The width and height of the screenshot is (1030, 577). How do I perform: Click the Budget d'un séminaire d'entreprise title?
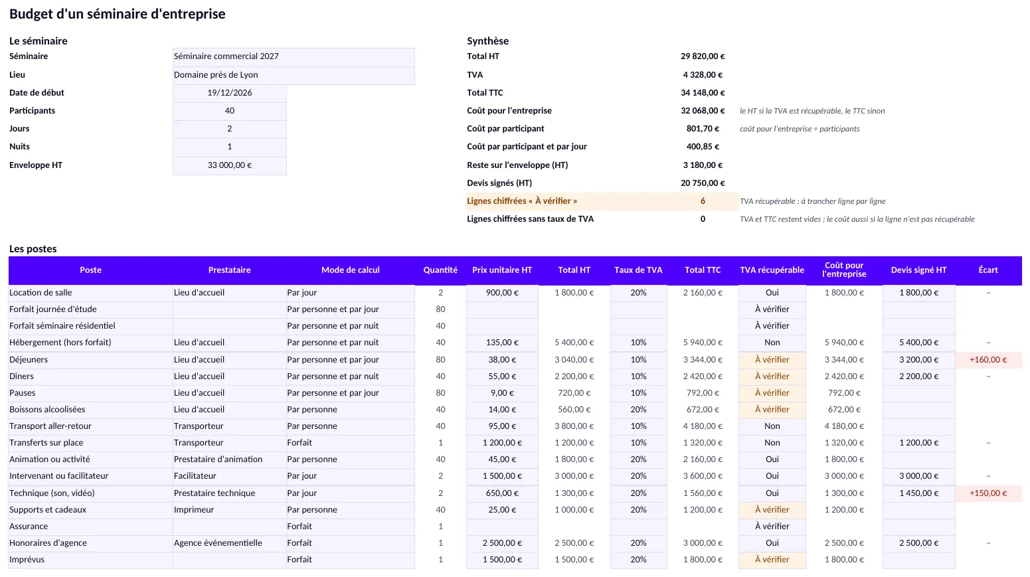tap(118, 14)
